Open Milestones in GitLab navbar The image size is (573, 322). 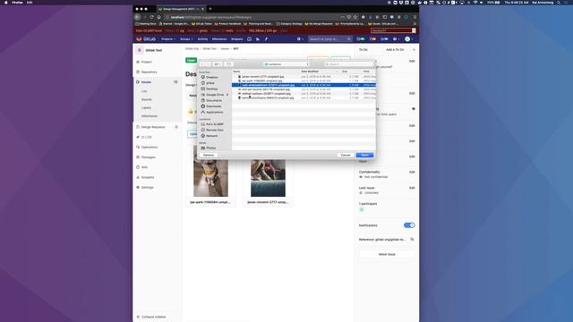click(x=219, y=39)
